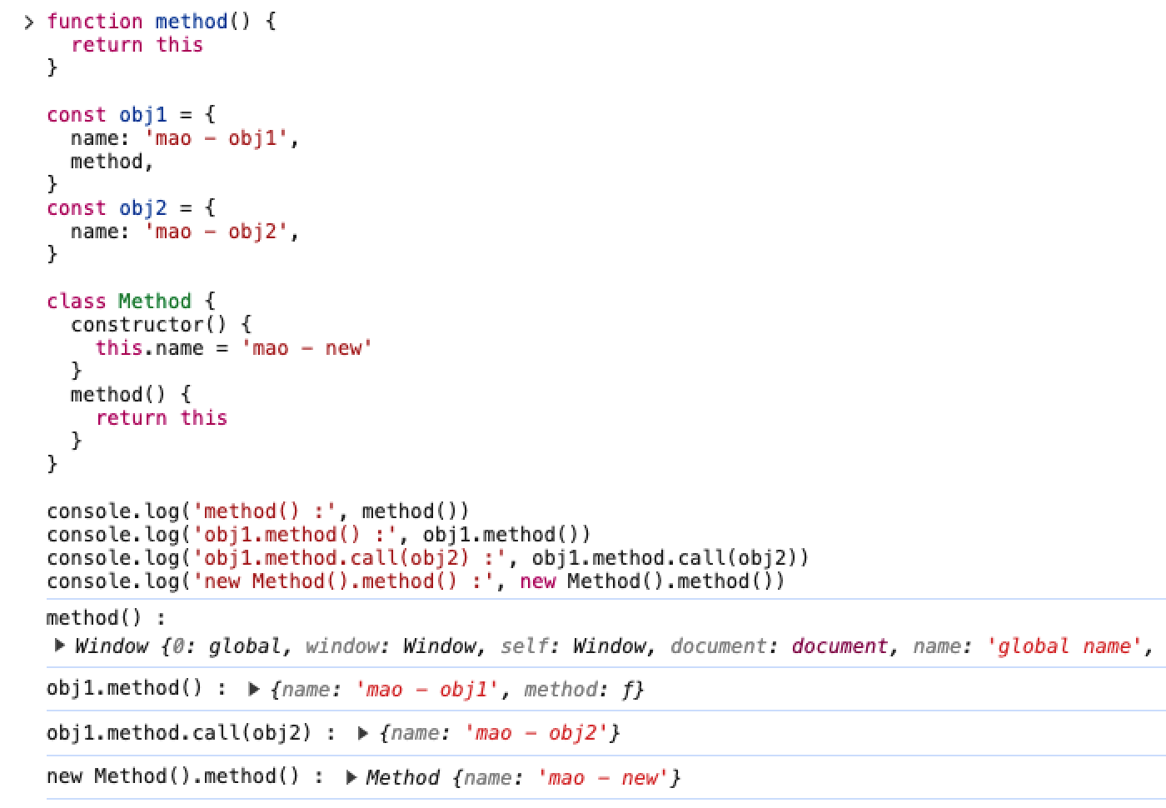
Task: Click the document value in Window preview
Action: 840,646
